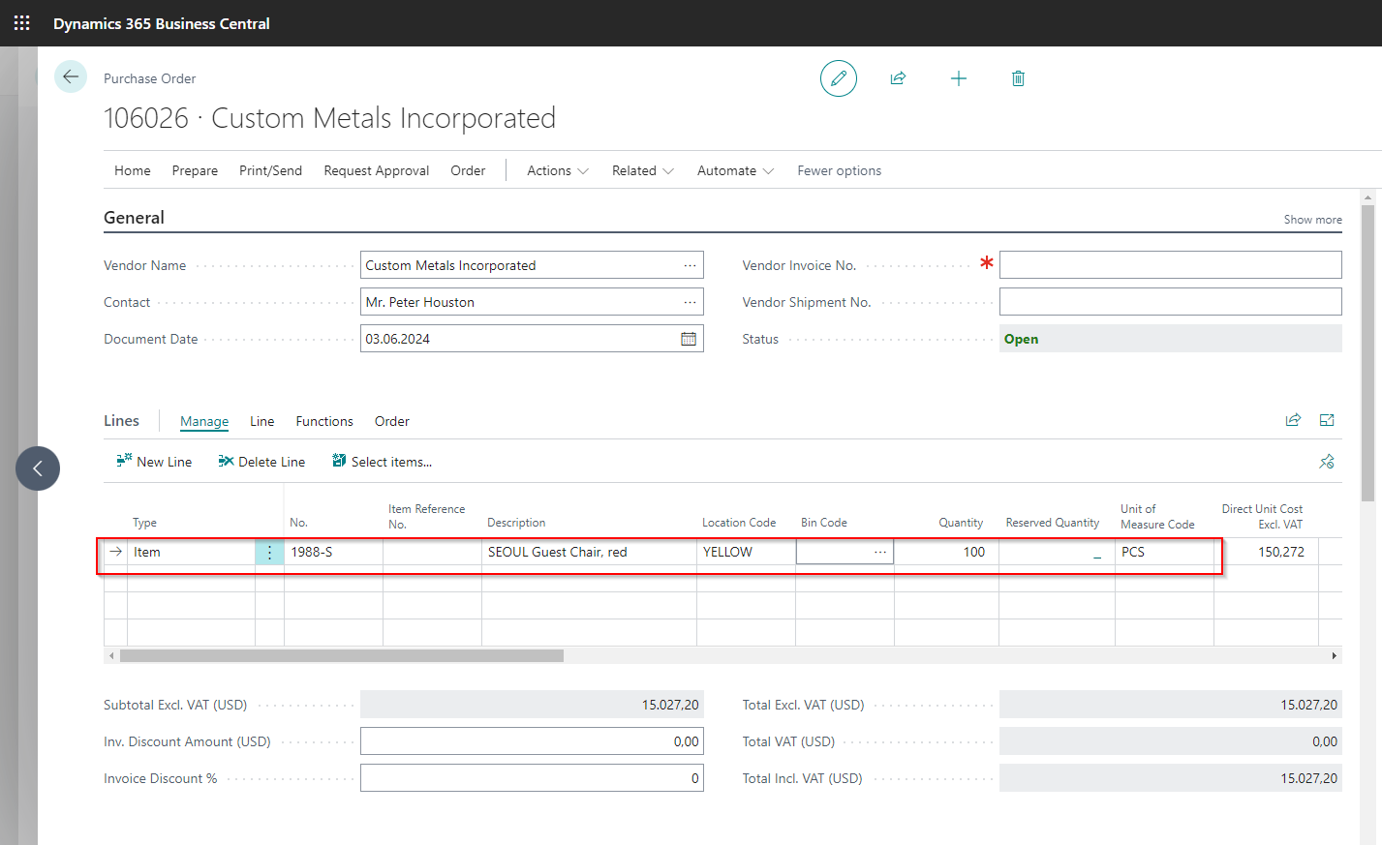Expand the Related menu

coord(643,170)
